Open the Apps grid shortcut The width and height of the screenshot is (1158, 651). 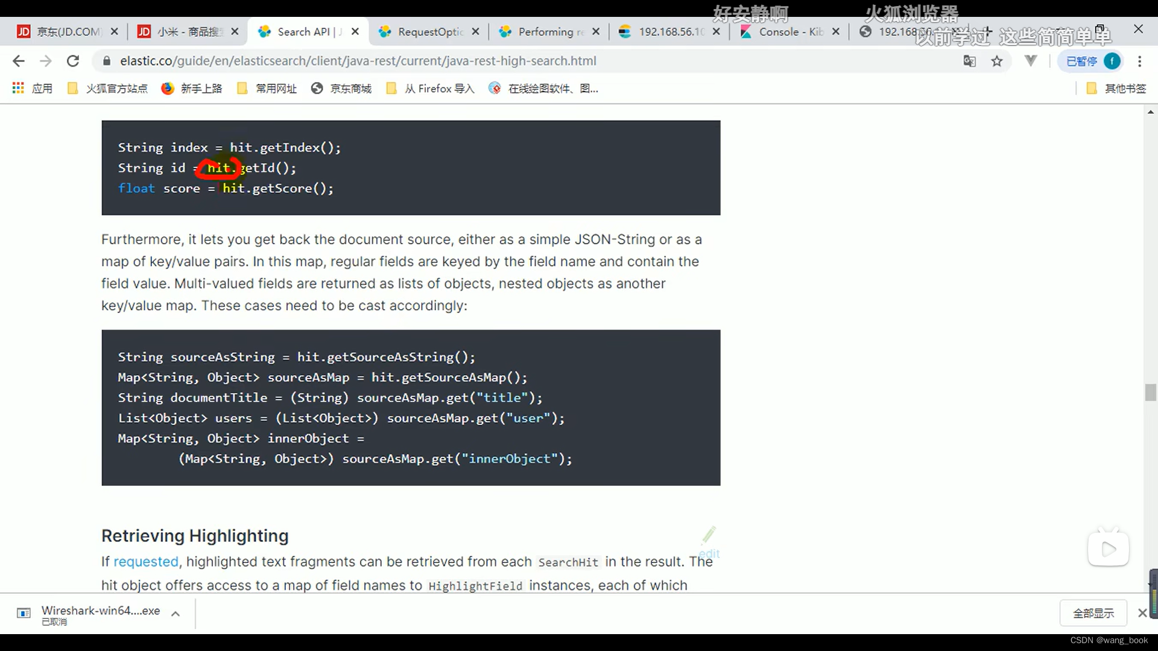point(33,89)
